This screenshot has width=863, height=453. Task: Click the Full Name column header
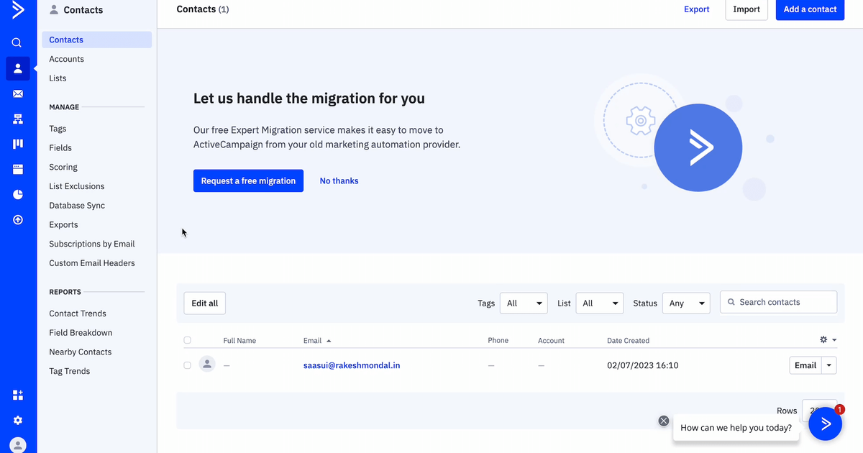tap(239, 340)
